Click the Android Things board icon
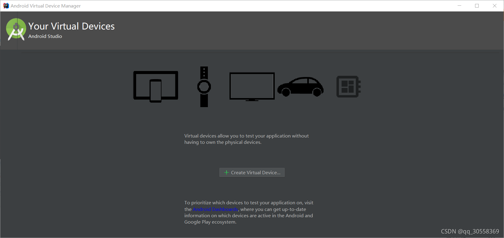The height and width of the screenshot is (238, 504). pyautogui.click(x=349, y=87)
